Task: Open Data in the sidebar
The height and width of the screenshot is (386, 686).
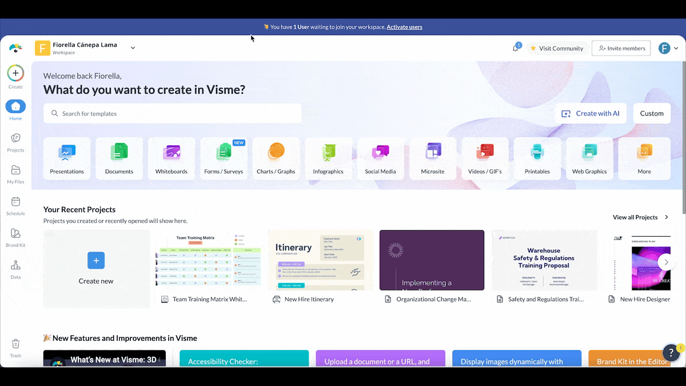Action: pos(15,269)
